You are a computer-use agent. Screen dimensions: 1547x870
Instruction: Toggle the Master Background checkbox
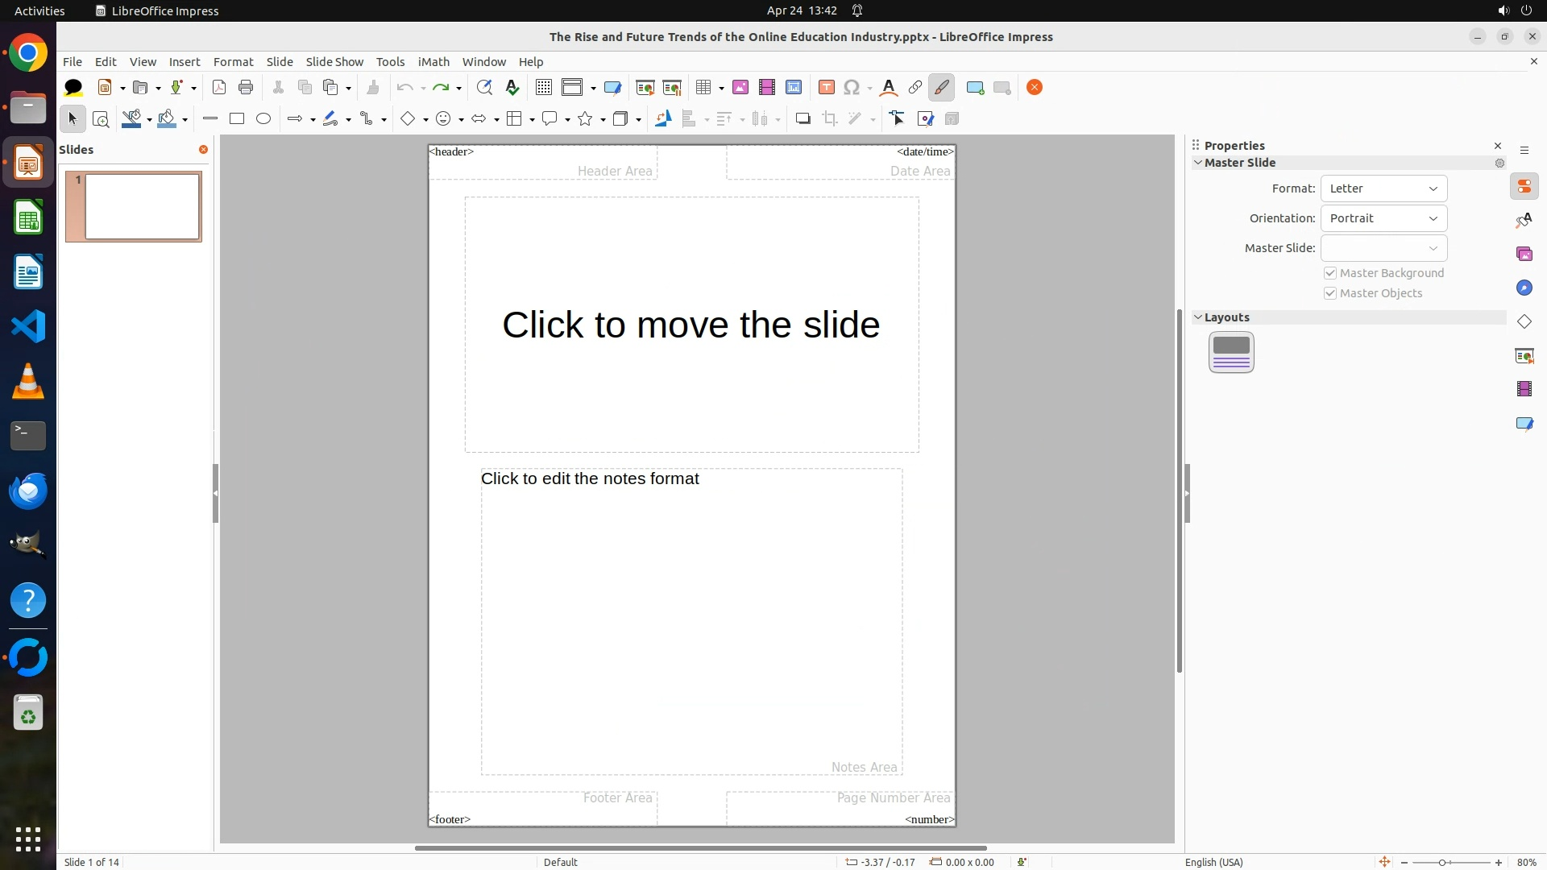[x=1330, y=273]
